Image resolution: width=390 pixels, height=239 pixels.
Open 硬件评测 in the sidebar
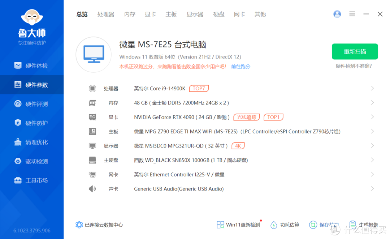[x=32, y=104]
